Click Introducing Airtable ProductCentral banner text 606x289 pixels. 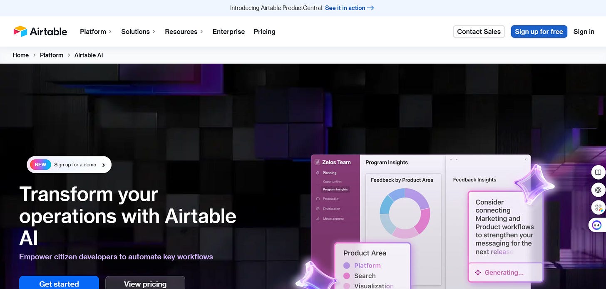[276, 8]
